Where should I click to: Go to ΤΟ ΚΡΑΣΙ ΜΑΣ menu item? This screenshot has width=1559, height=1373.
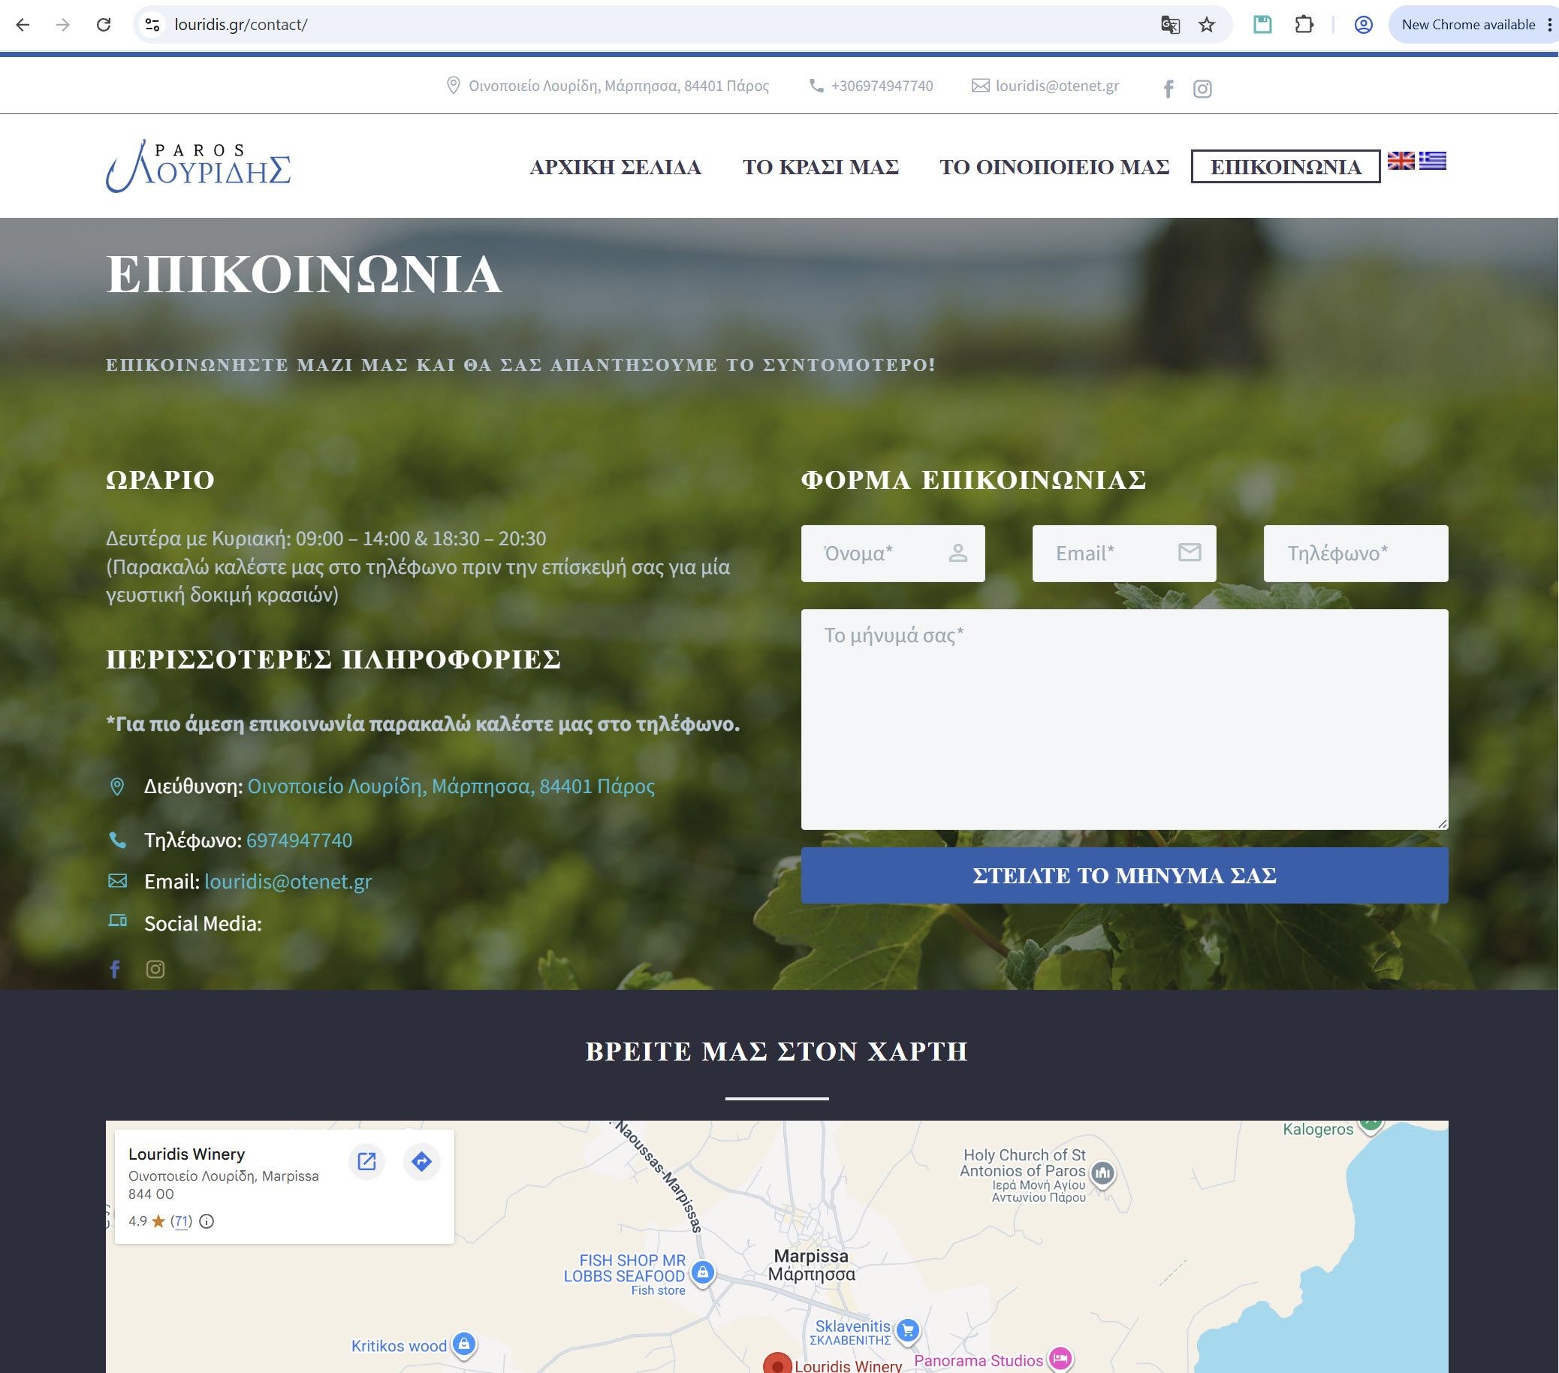(820, 166)
